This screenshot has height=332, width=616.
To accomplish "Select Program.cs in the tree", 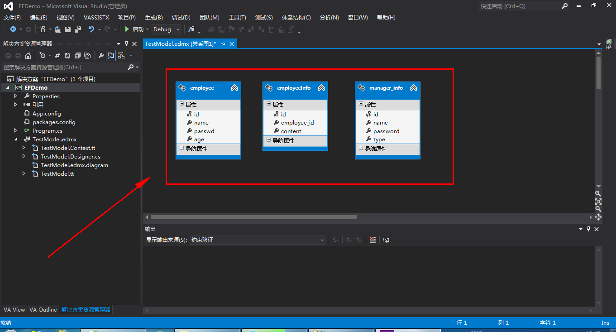I will (48, 130).
